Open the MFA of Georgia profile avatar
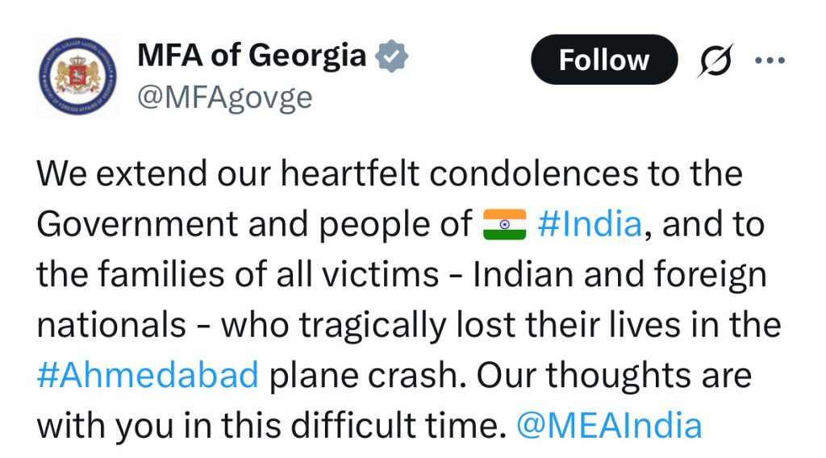826x458 pixels. 78,77
